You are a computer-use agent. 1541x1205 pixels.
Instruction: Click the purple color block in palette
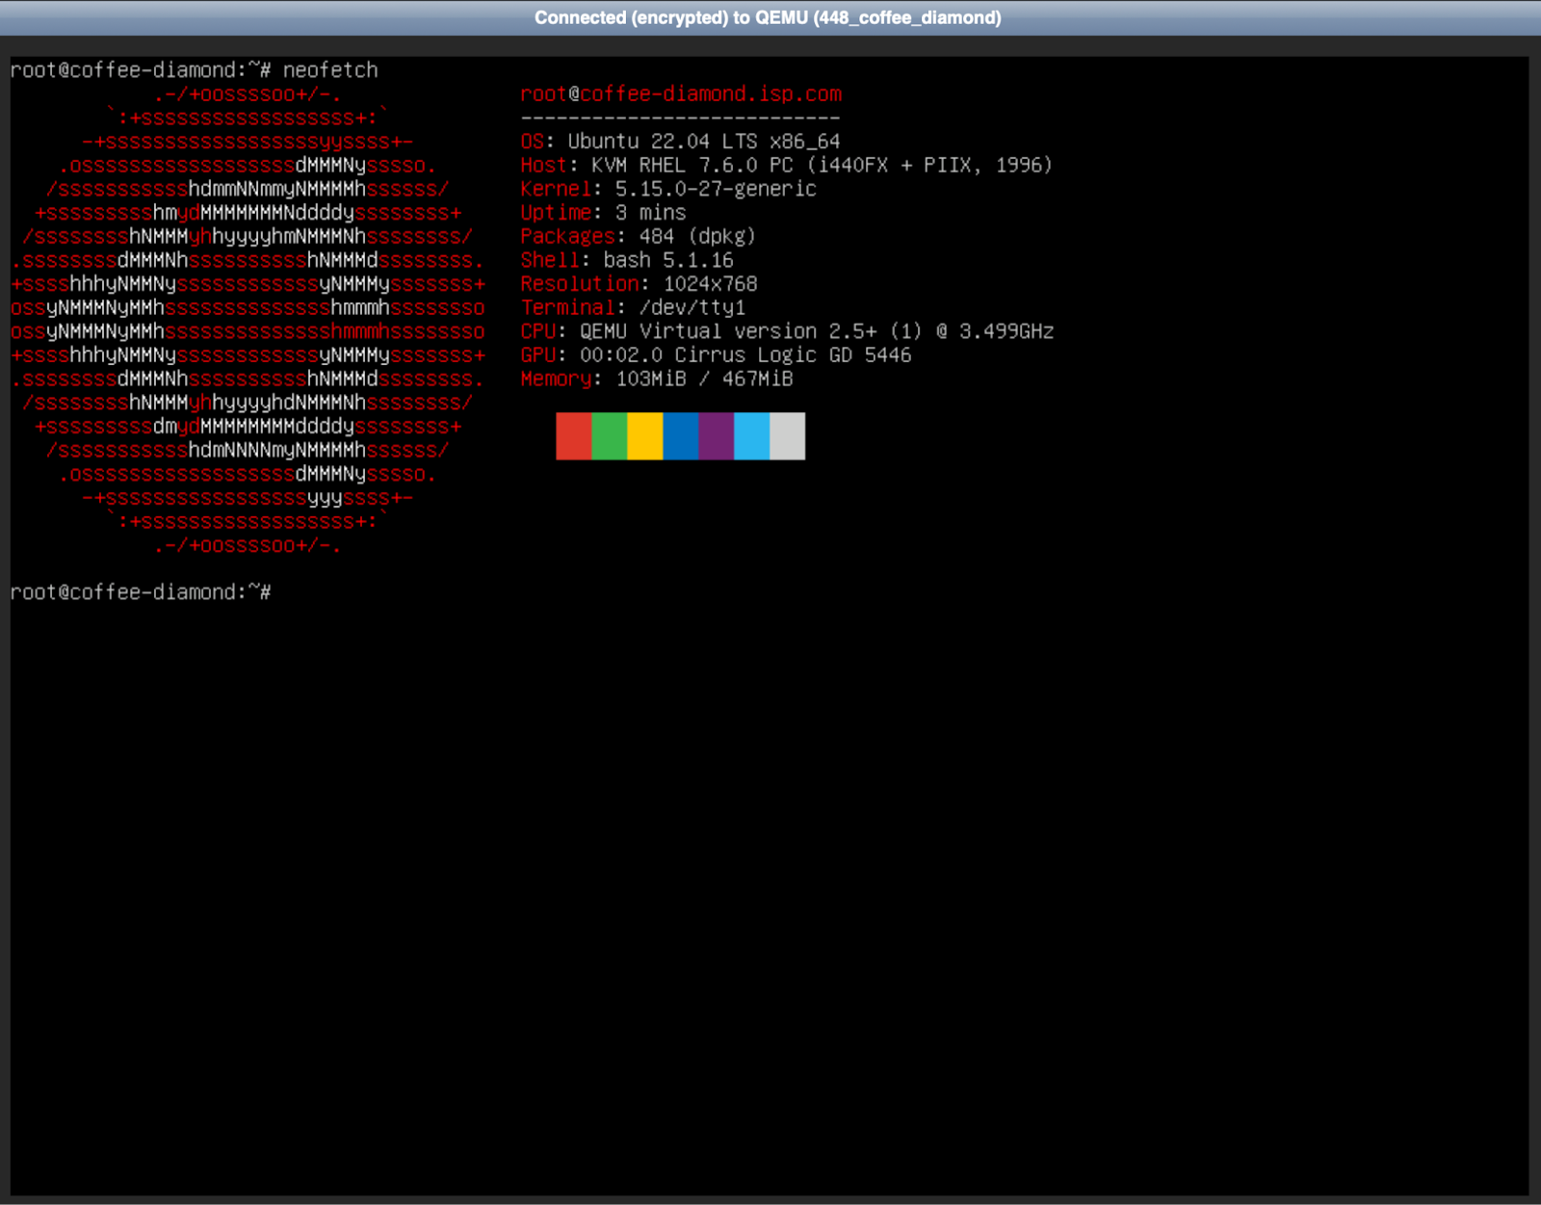pos(716,436)
